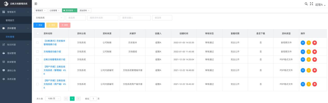Delete 云帆文档管理系统介绍 with the red icon

tap(314, 59)
